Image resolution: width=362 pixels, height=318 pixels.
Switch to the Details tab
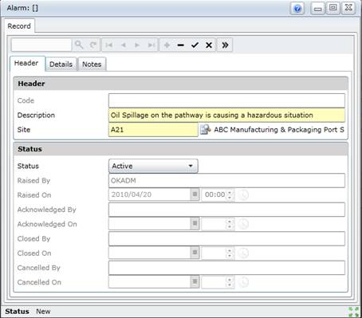61,65
